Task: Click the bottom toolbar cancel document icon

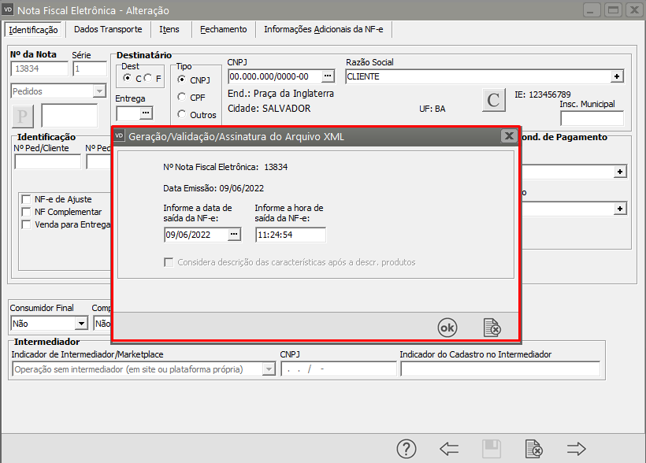Action: pos(534,449)
